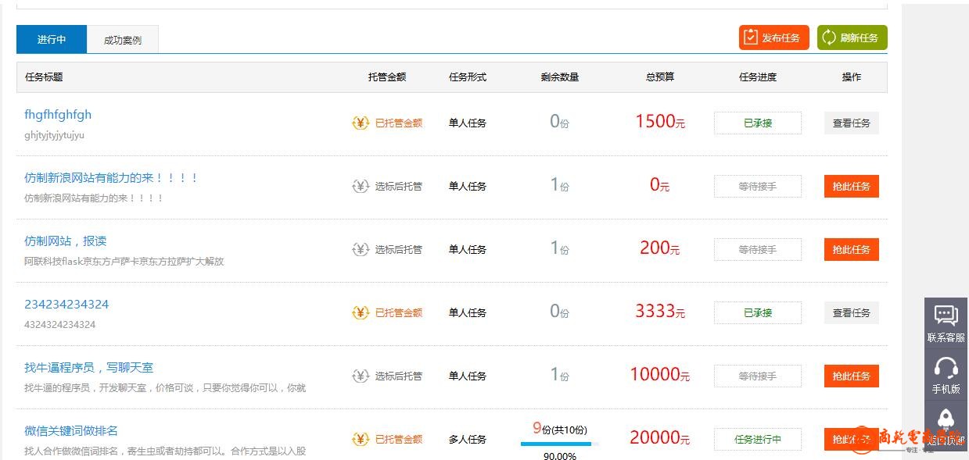
Task: Open the 微信关键词做排名 task link
Action: [71, 431]
